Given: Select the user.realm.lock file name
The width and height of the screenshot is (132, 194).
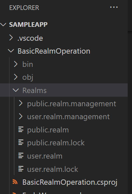Looking at the screenshot, I should tap(53, 169).
